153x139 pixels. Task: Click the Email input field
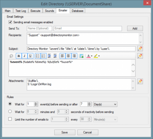pyautogui.click(x=88, y=29)
